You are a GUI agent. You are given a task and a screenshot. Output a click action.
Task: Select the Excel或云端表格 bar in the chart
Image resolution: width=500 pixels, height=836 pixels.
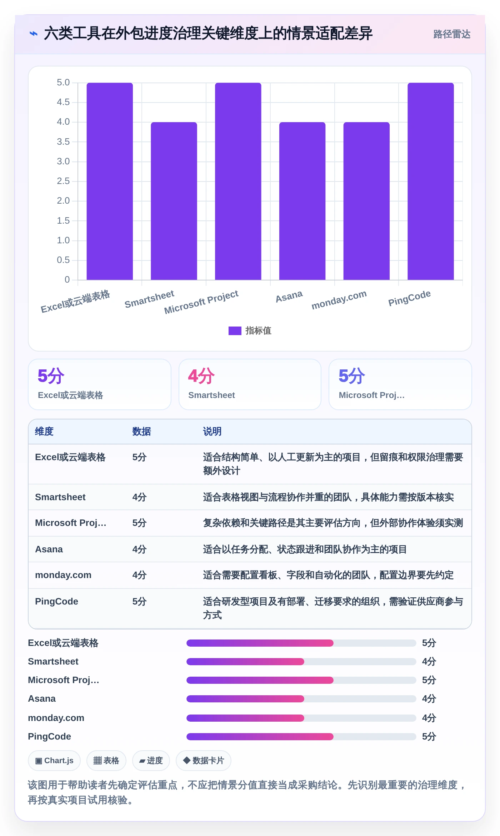click(110, 181)
